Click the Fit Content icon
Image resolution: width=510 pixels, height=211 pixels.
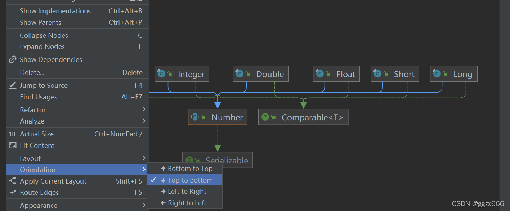point(13,145)
